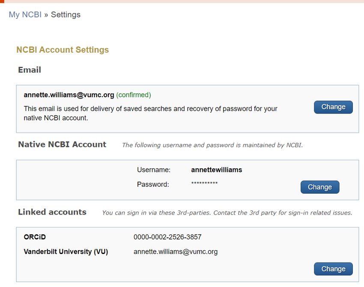This screenshot has width=364, height=287.
Task: Click the green (confirmed) status text
Action: [x=134, y=95]
